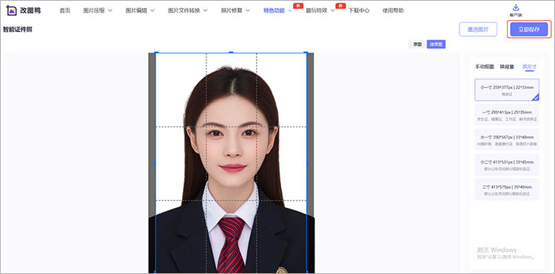Click the 立即保存 save button
Screen dimensions: 555x274
[529, 30]
